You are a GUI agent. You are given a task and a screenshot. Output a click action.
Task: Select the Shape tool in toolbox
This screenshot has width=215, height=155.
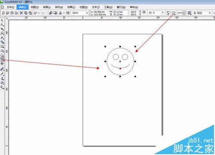2,24
